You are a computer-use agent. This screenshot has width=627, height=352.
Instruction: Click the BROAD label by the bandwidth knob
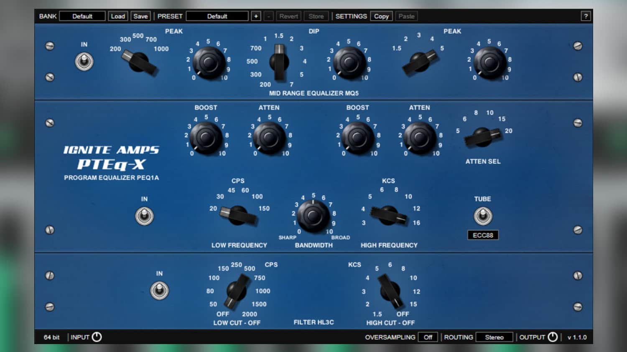pos(341,237)
